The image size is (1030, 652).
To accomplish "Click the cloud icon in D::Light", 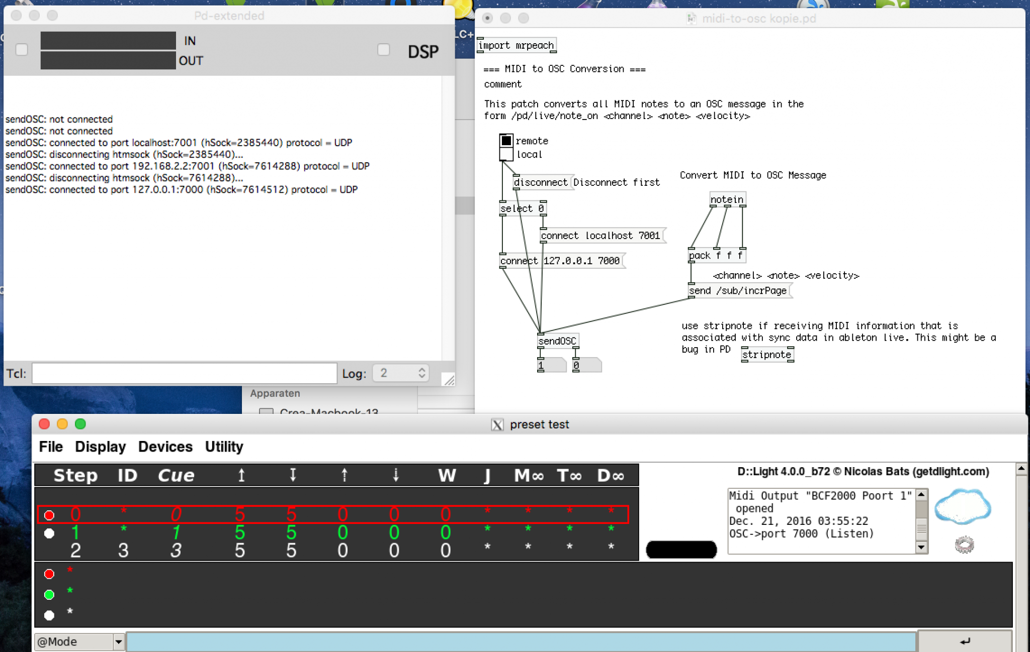I will pos(962,507).
